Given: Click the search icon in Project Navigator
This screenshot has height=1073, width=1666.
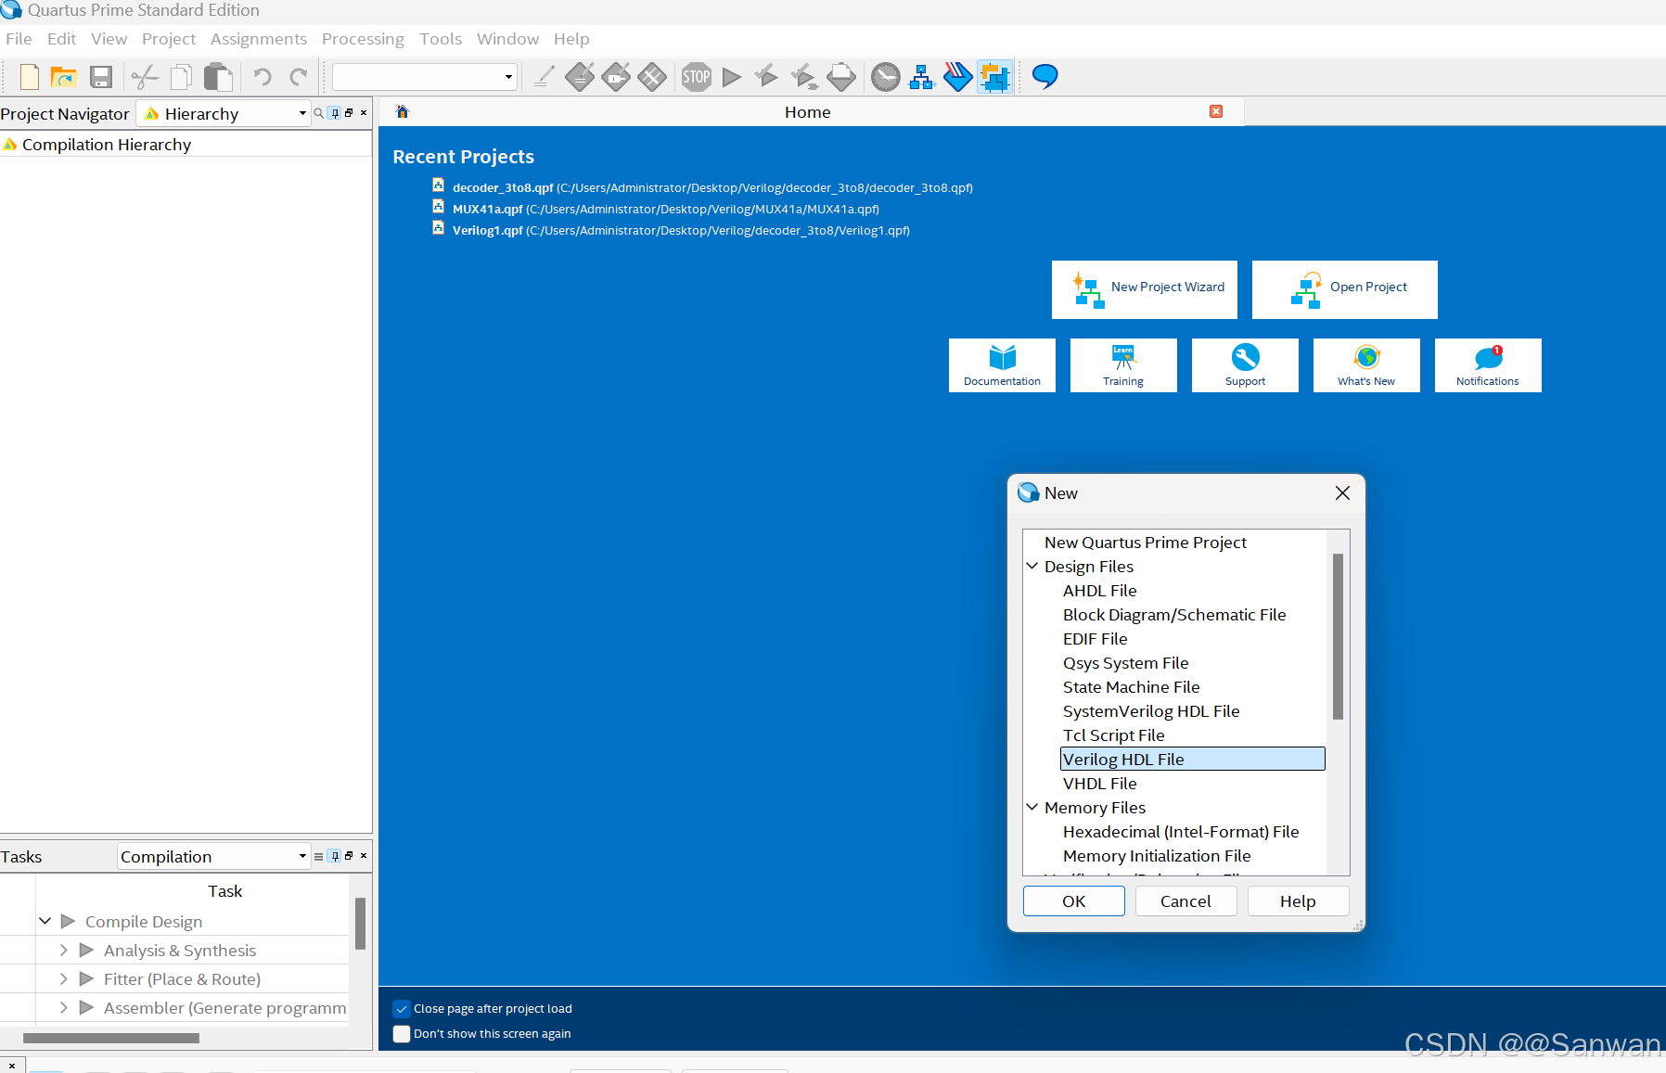Looking at the screenshot, I should coord(318,113).
